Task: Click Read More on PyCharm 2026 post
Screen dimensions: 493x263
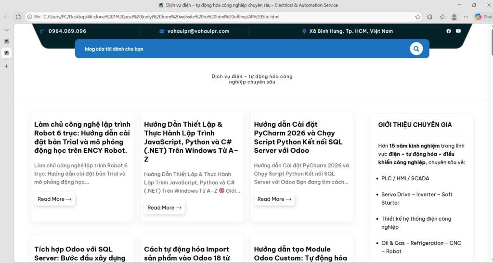Action: [274, 199]
